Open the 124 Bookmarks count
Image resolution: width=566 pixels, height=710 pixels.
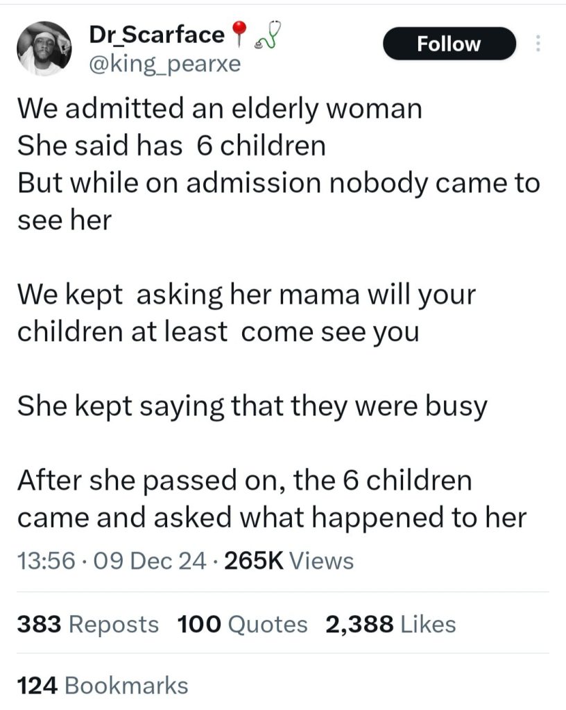pos(103,685)
